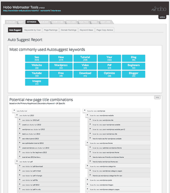Click the Pdf keyword tile
The width and height of the screenshot is (170, 193).
[x=109, y=66]
